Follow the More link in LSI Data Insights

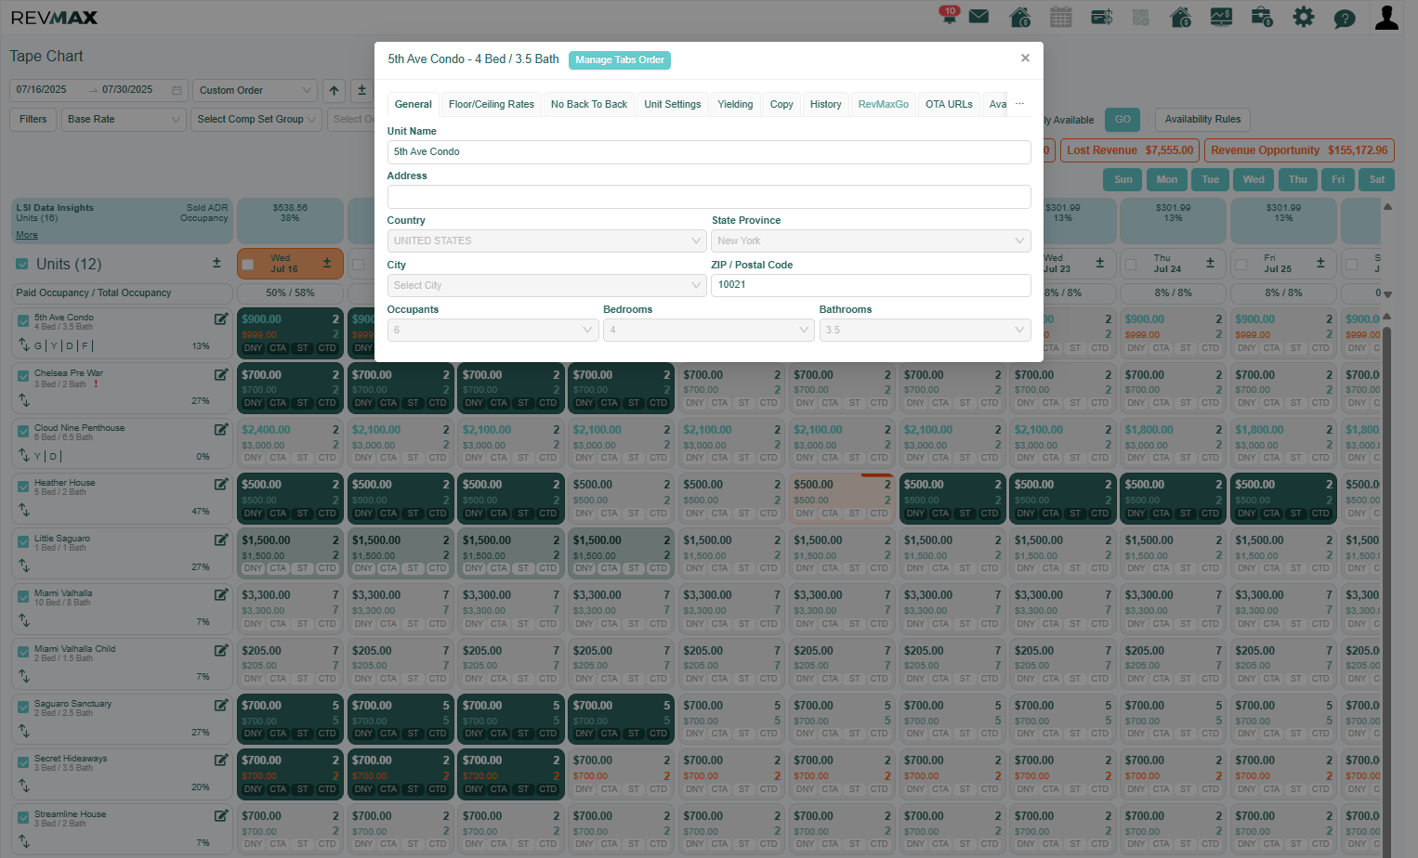(27, 235)
